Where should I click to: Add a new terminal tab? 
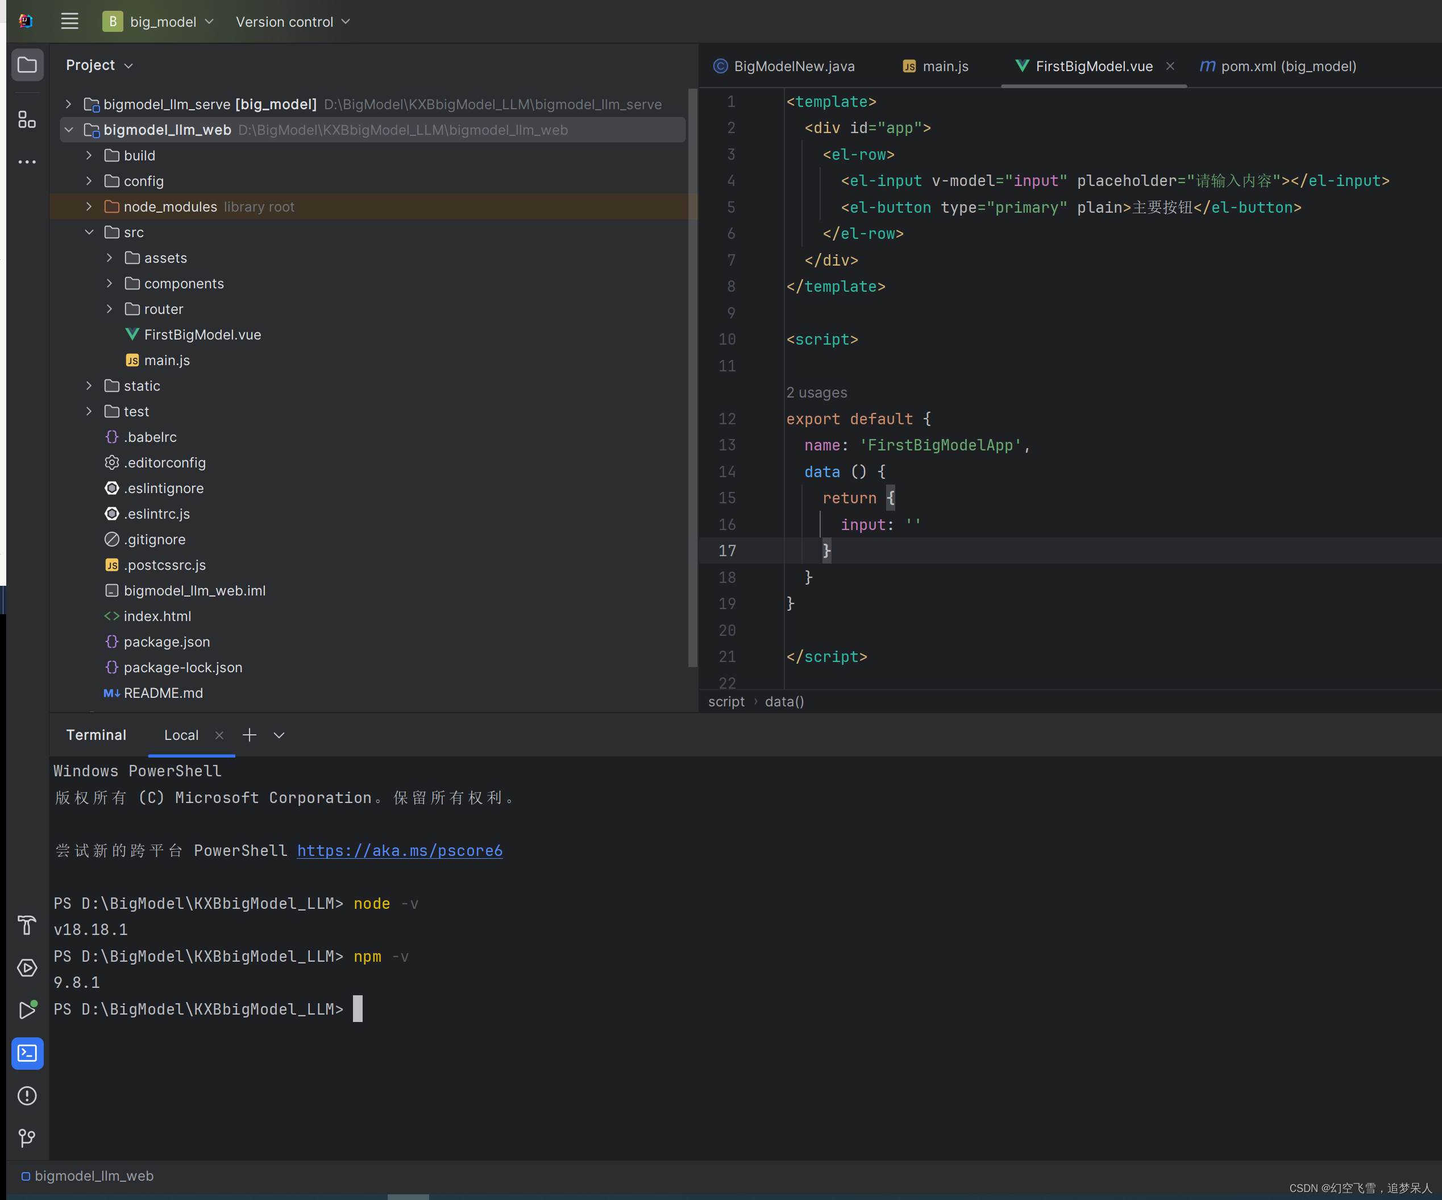250,735
